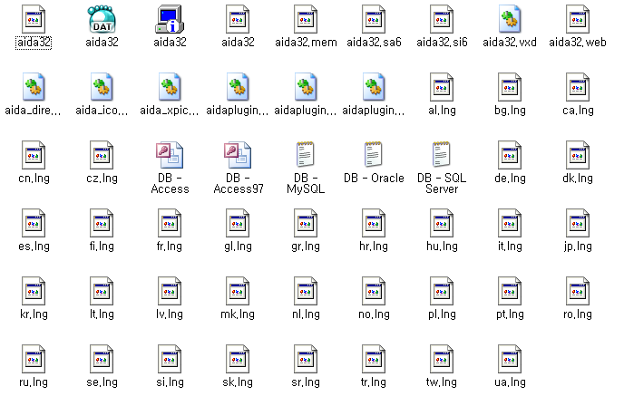Select the aida_xpic... DLL file icon

pos(170,87)
